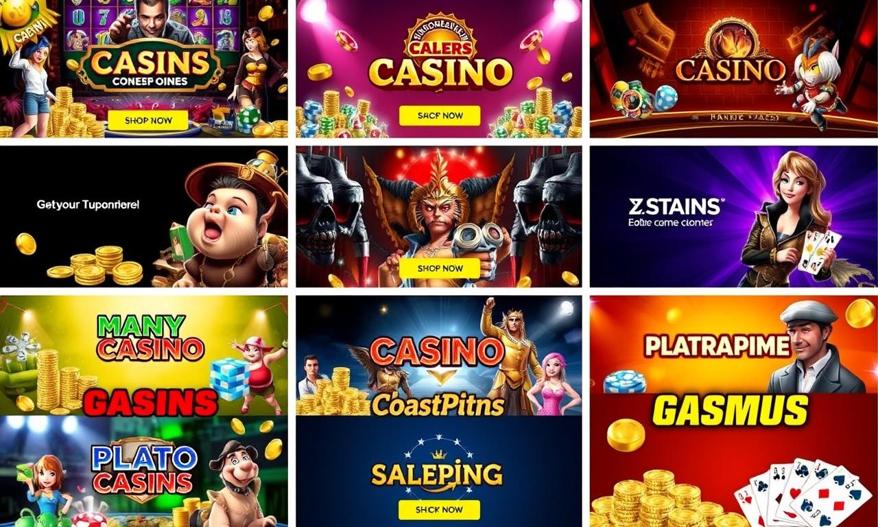The image size is (878, 527).
Task: Click the gold coin beside Getyour text
Action: coord(26,244)
